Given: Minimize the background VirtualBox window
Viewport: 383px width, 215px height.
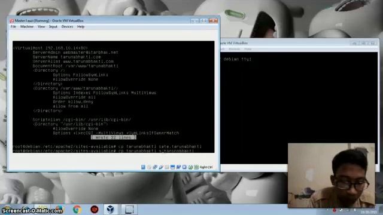Looking at the screenshot, I should point(354,43).
